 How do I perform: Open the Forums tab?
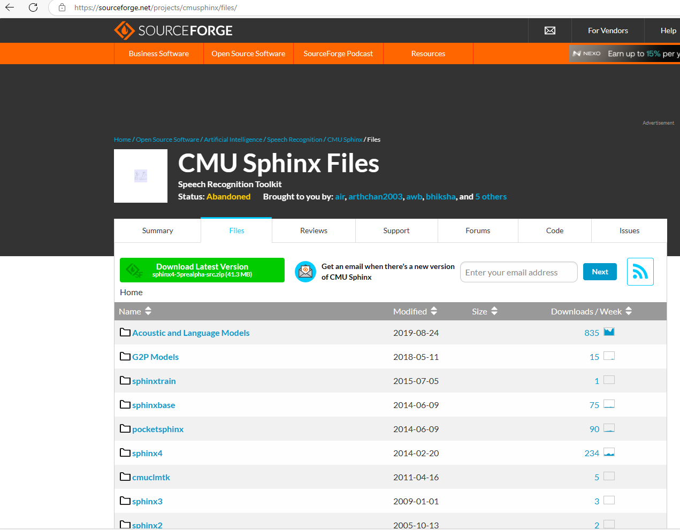click(x=478, y=231)
